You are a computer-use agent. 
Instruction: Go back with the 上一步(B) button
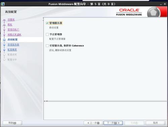[x=93, y=123]
